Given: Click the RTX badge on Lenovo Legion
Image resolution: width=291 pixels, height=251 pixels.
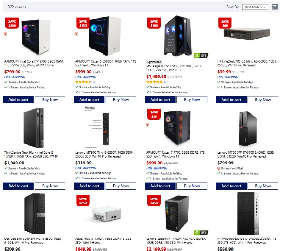Looking at the screenshot, I should click(201, 232).
